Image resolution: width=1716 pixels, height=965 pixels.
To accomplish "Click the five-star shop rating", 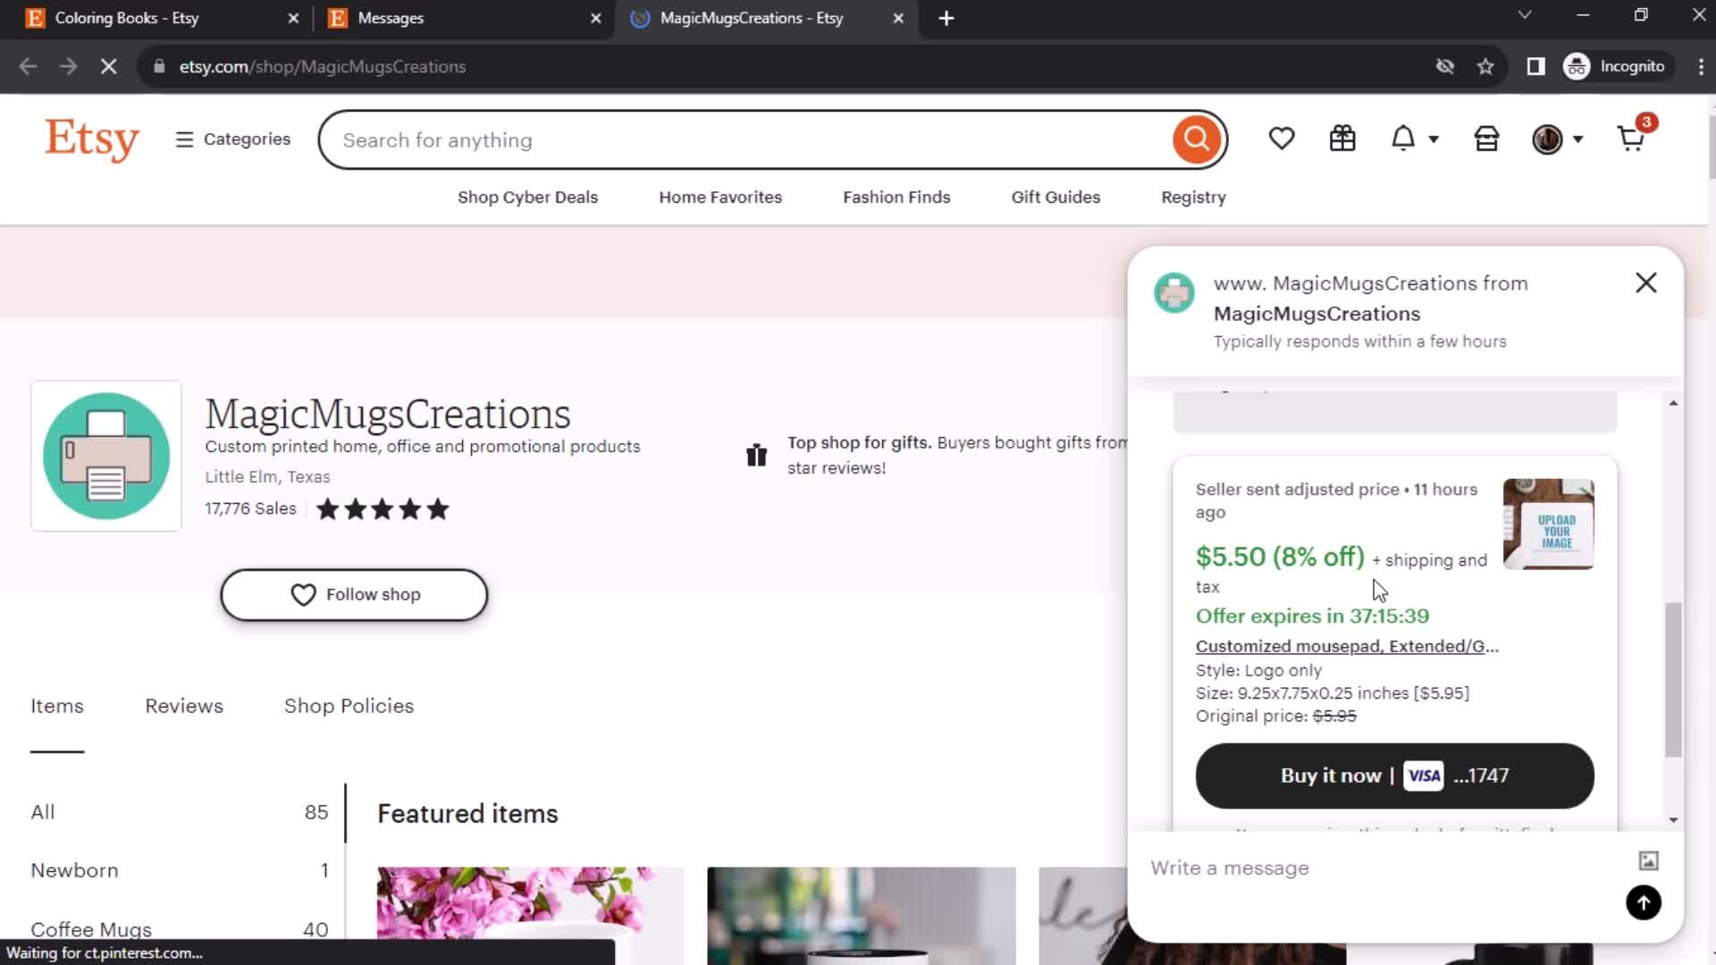I will 383,509.
